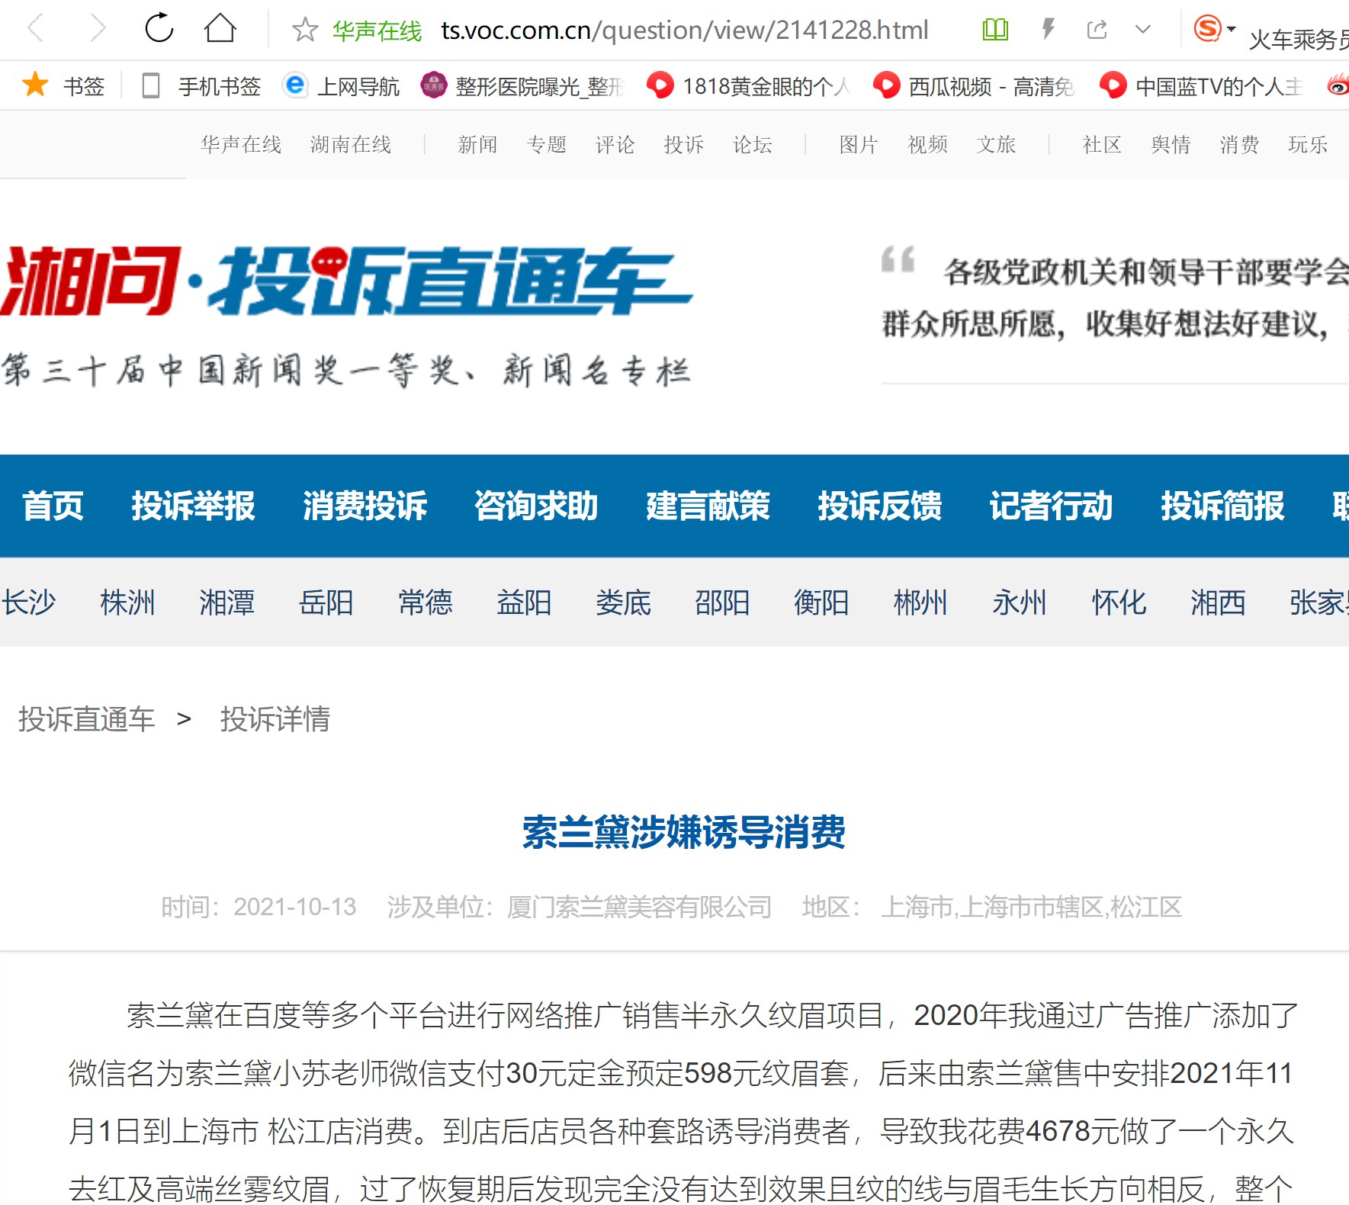Open 论坛 top nav link
Screen dimensions: 1349x1205
752,144
